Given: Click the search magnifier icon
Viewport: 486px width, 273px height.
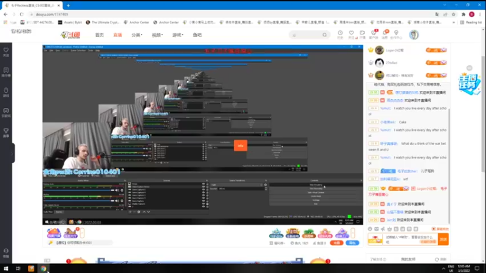Looking at the screenshot, I should pyautogui.click(x=324, y=35).
